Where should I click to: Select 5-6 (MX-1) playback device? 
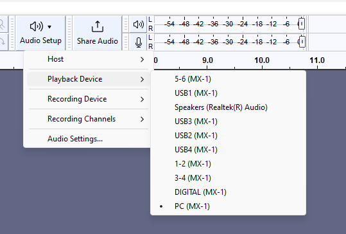(x=228, y=79)
